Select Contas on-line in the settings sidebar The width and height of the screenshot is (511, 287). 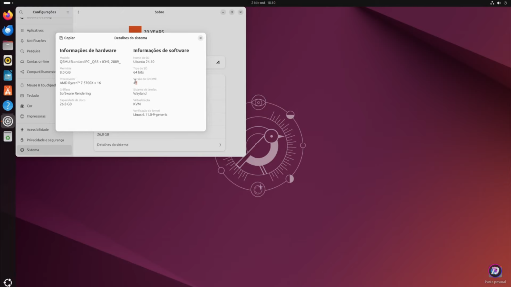coord(44,61)
